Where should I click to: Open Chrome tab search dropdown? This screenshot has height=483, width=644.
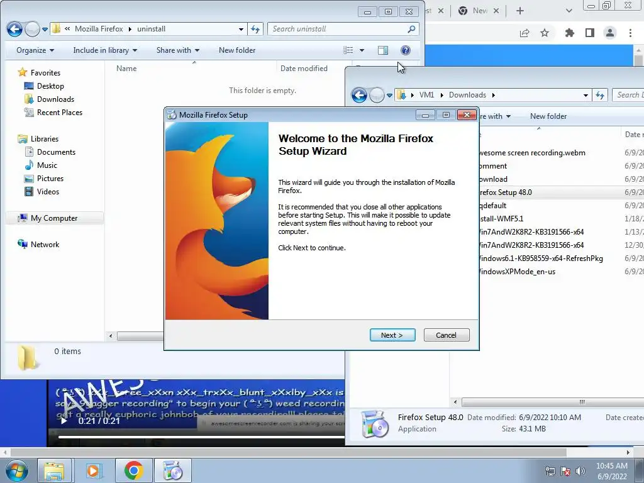(569, 11)
